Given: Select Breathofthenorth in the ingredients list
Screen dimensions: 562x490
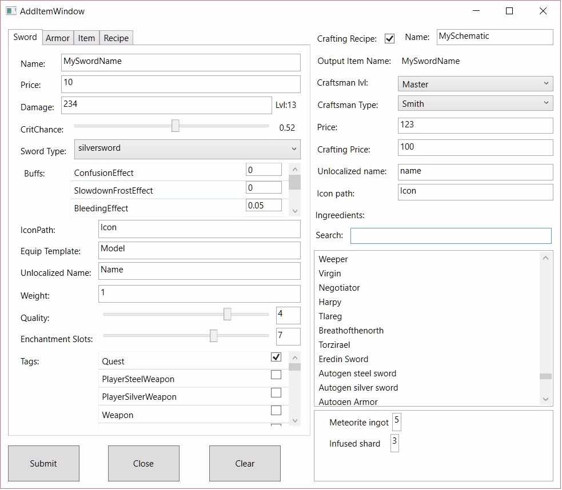Looking at the screenshot, I should (x=428, y=331).
